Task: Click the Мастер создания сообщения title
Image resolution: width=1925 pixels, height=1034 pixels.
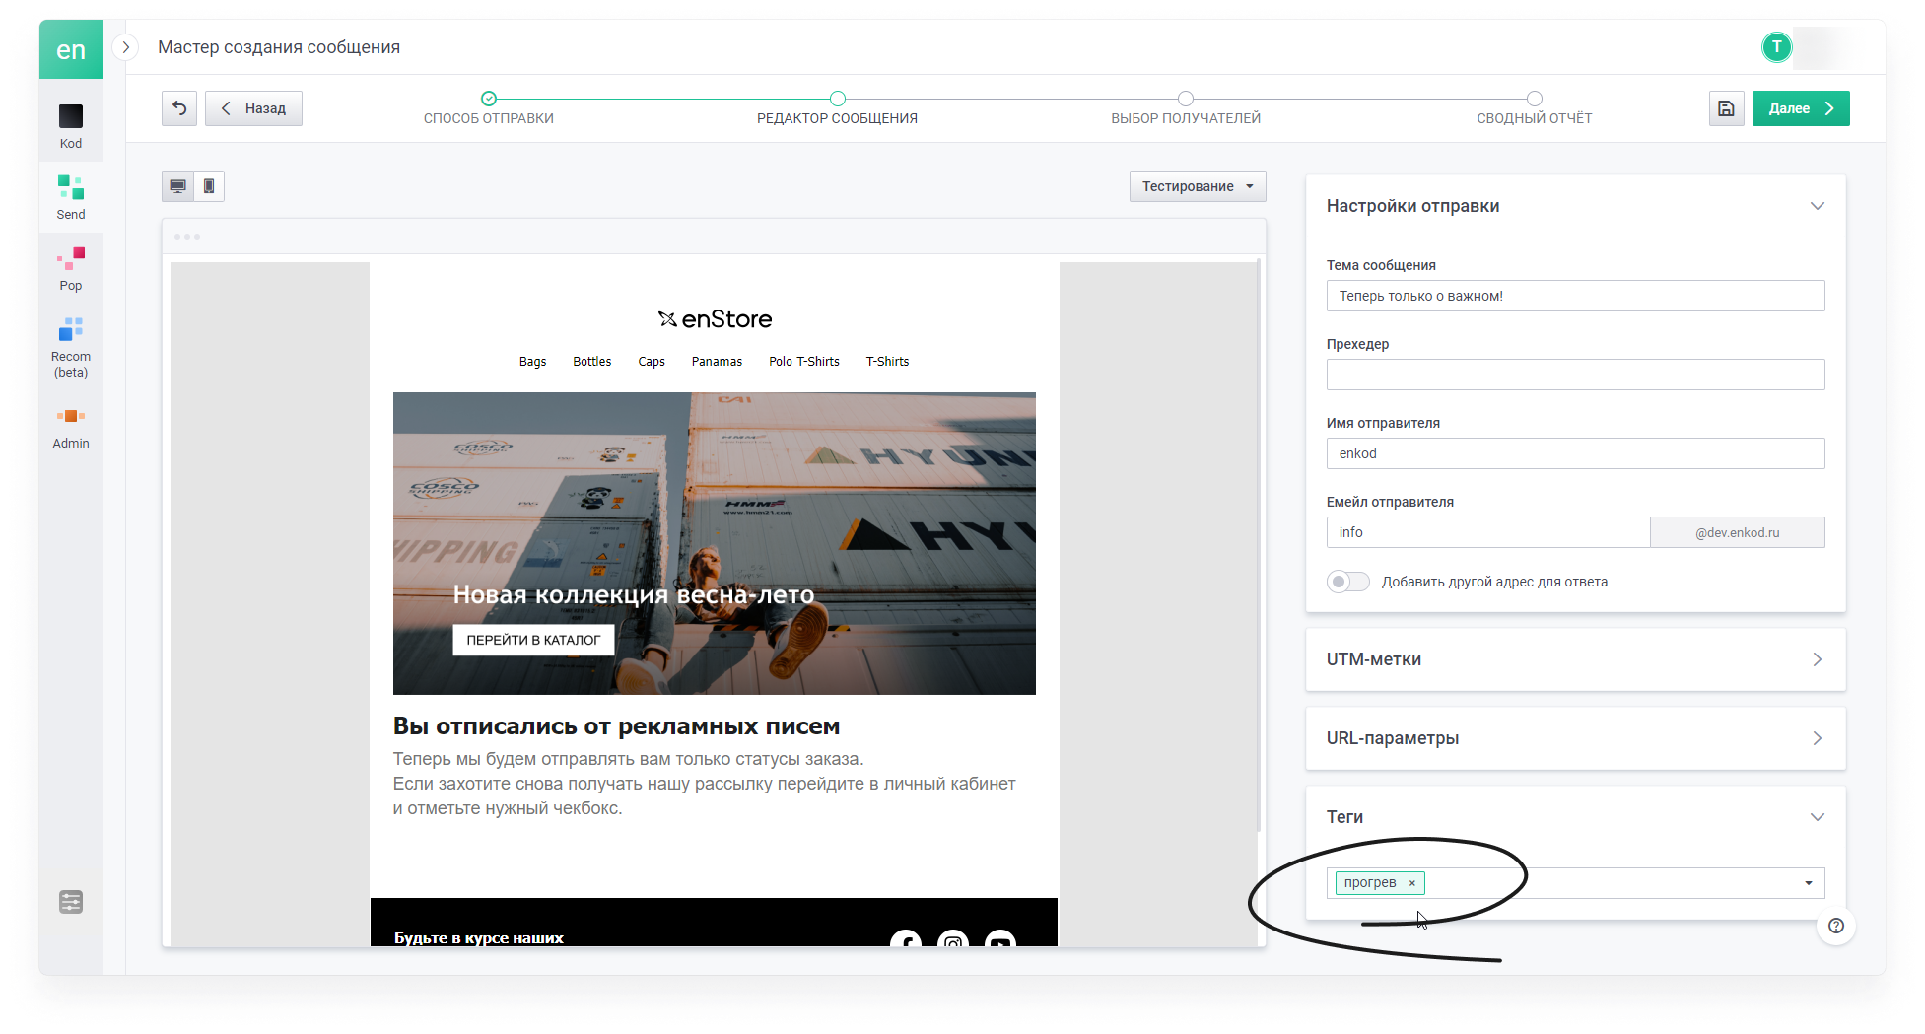Action: [279, 47]
